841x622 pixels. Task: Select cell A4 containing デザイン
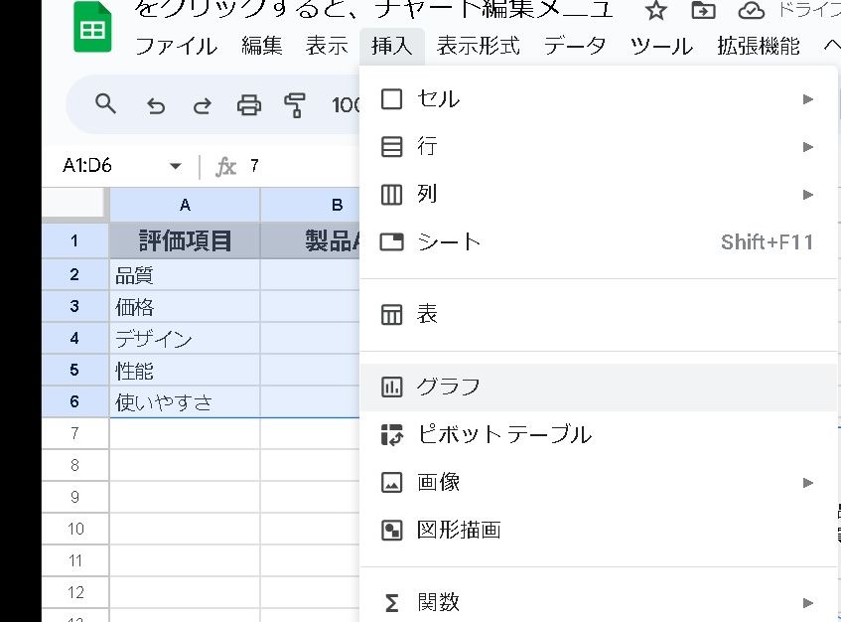pos(185,339)
